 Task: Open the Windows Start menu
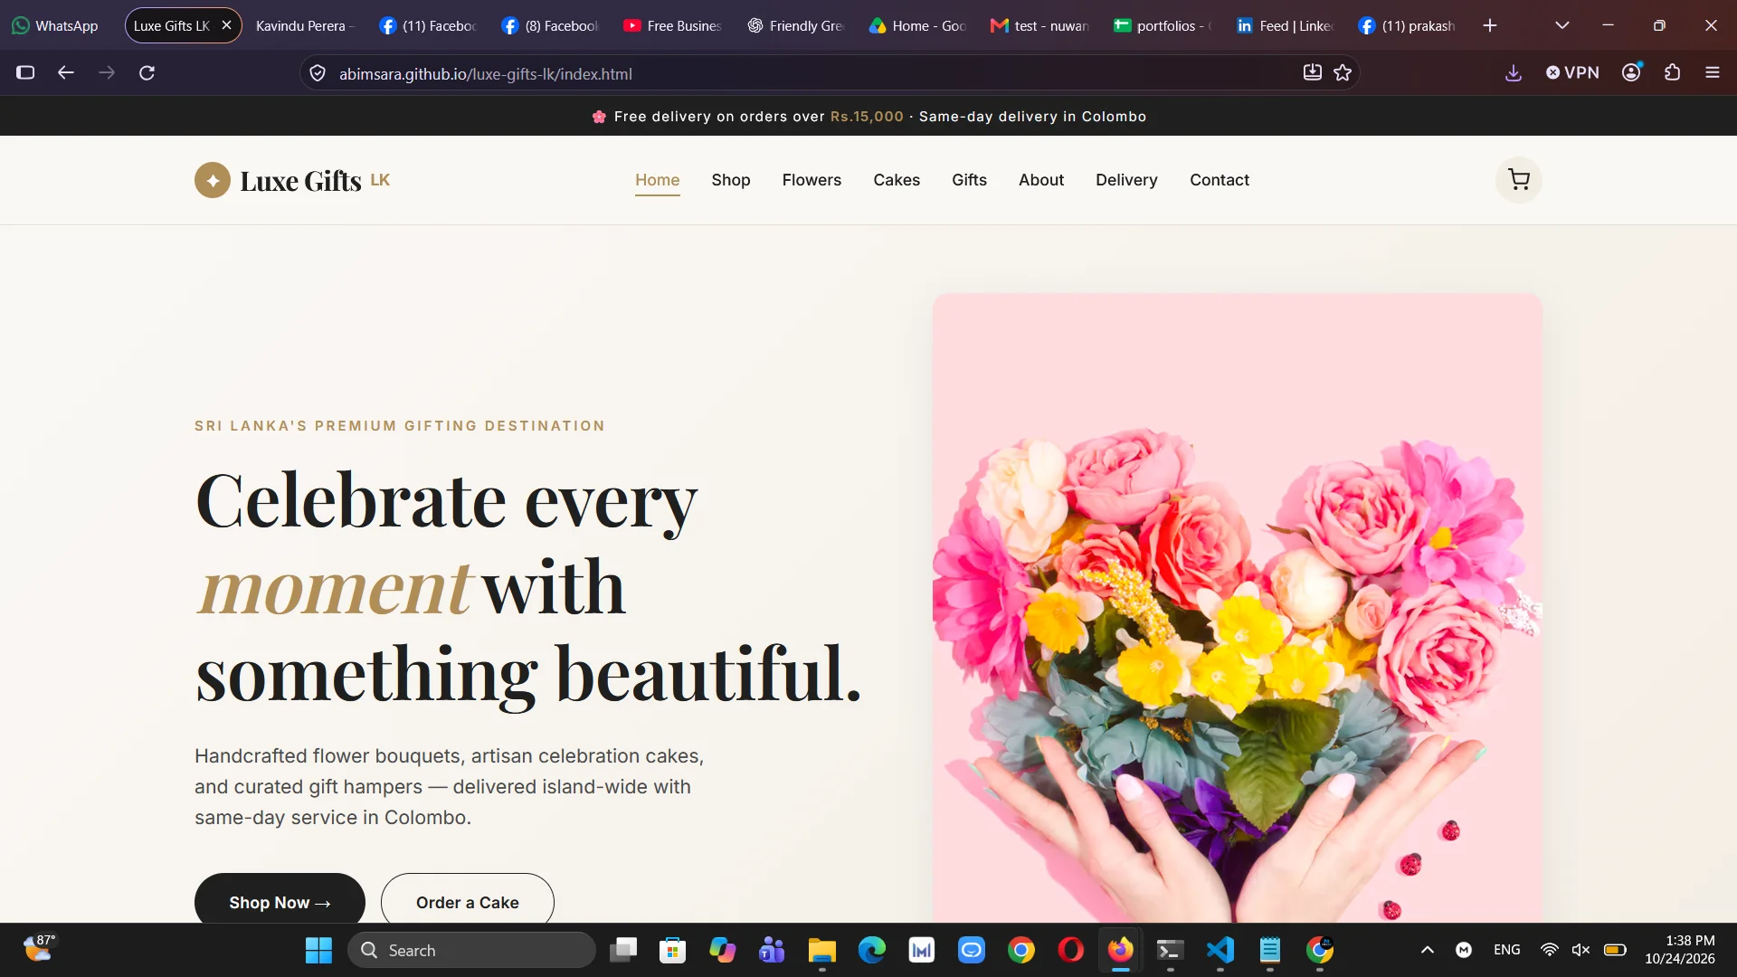click(x=318, y=950)
